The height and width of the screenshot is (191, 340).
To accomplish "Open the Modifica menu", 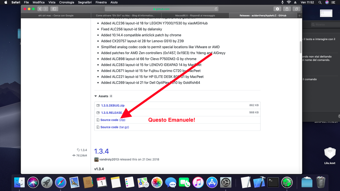I will click(39, 2).
